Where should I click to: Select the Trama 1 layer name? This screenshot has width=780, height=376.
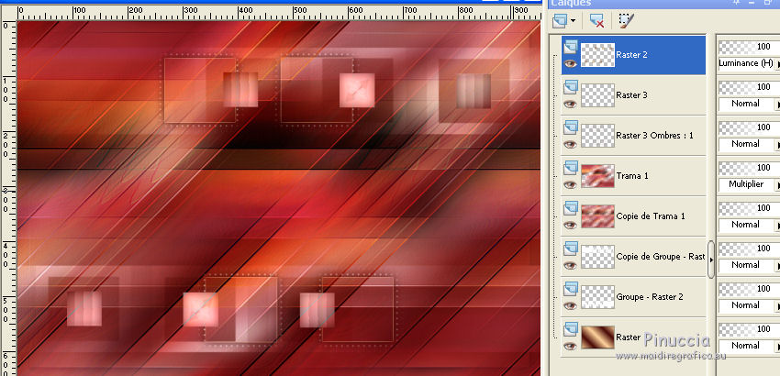pos(631,176)
